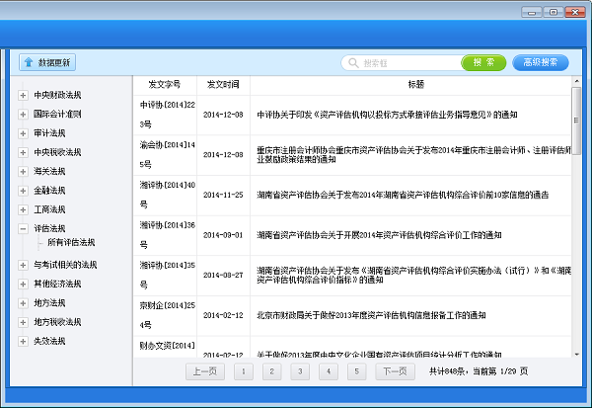The height and width of the screenshot is (408, 592).
Task: Click the date 2014-09-01
Action: (x=223, y=235)
